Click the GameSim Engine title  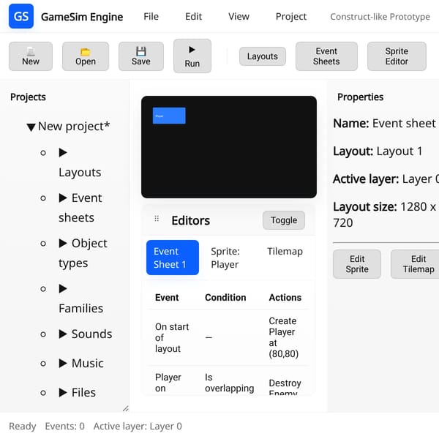pos(82,17)
